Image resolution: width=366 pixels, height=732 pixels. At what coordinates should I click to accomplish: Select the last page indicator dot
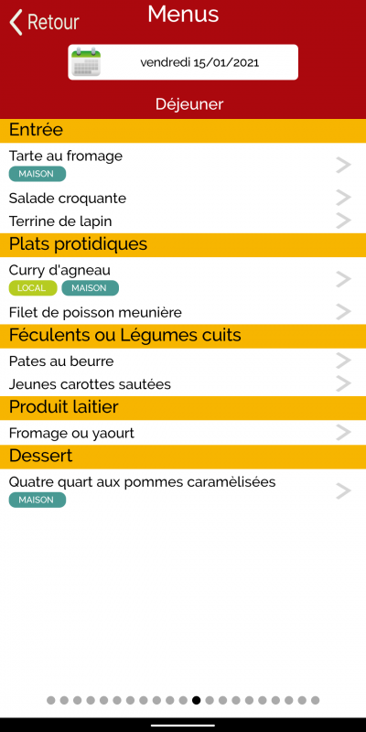(x=315, y=700)
